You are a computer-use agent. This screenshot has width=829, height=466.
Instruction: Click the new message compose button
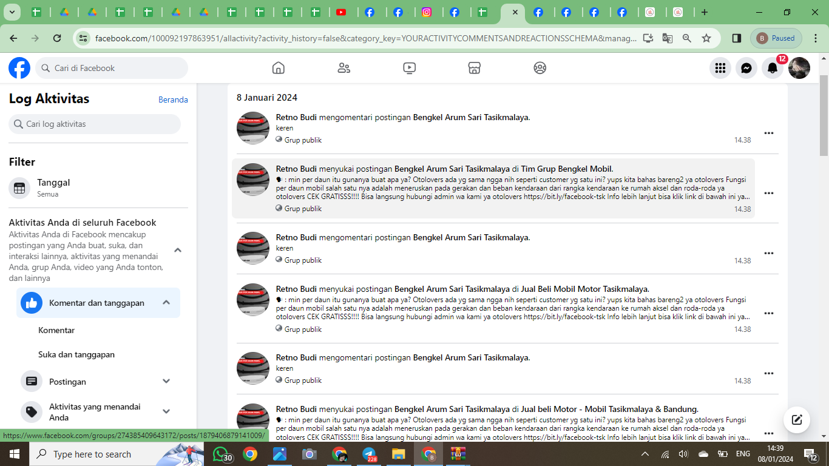click(x=797, y=419)
